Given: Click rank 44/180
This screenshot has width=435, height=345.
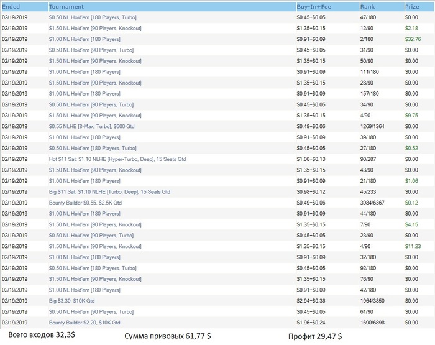Looking at the screenshot, I should coord(368,214).
